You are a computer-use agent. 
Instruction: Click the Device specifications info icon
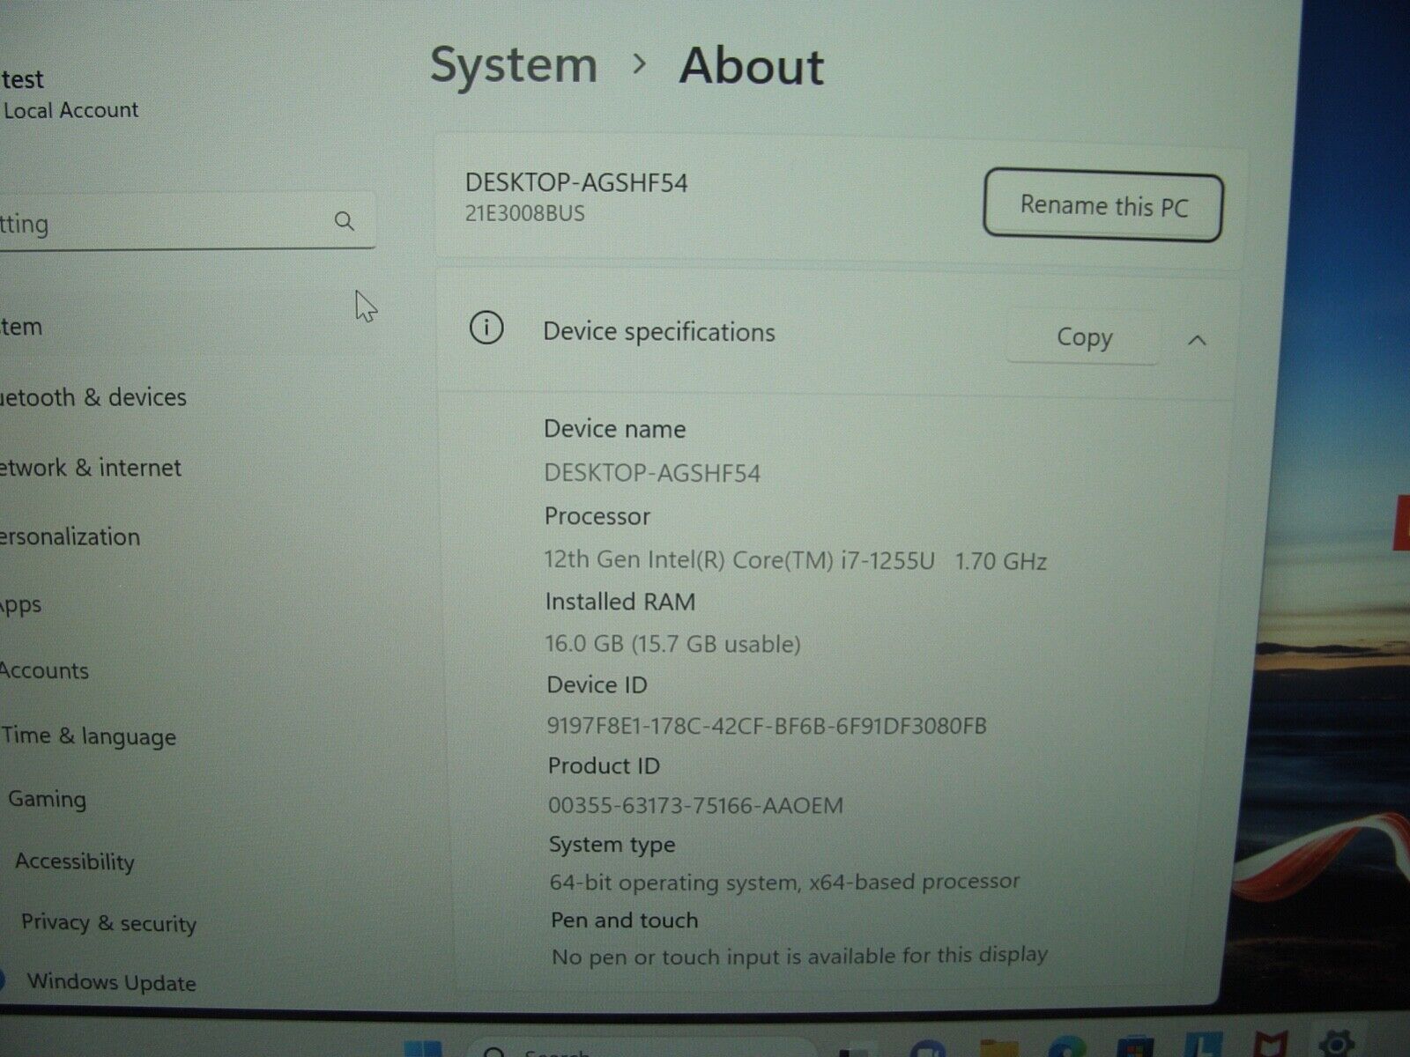[486, 329]
